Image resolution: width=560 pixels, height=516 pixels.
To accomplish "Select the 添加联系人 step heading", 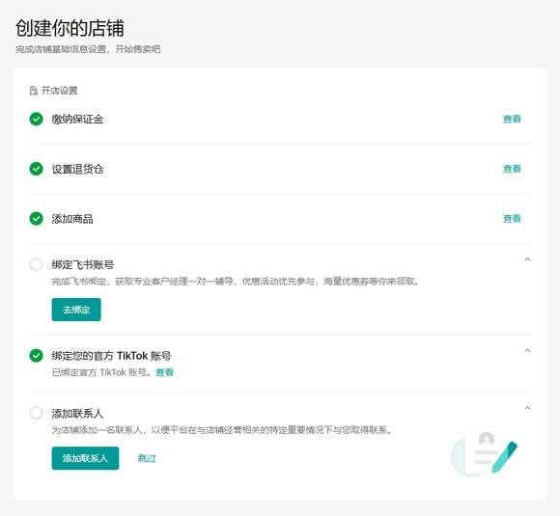I will tap(77, 414).
